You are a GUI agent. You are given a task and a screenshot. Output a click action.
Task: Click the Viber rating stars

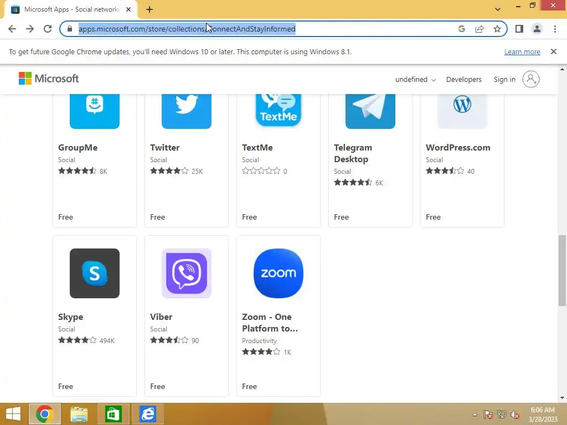[x=169, y=340]
